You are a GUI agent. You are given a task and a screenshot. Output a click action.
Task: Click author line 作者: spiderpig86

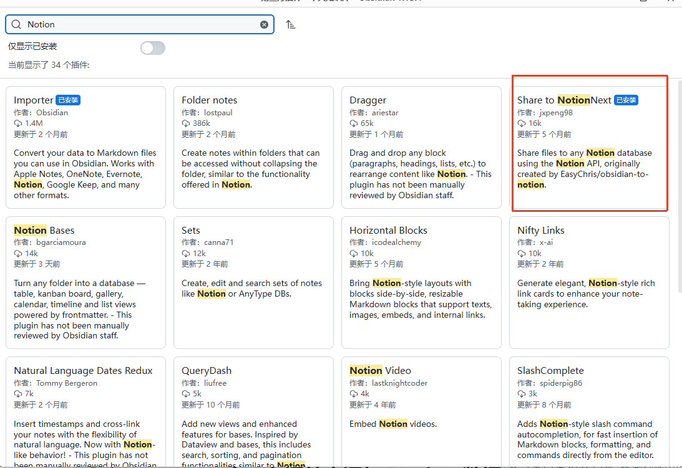click(x=550, y=383)
